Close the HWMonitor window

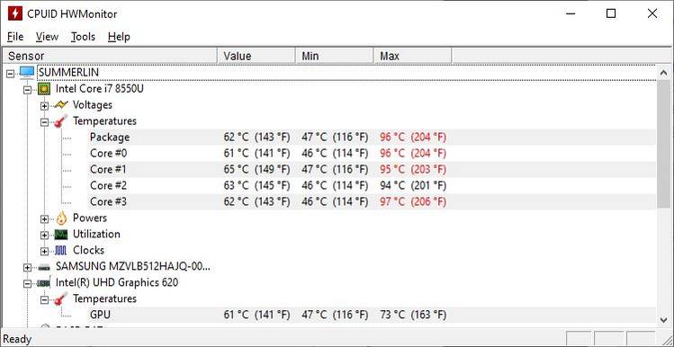coord(652,13)
